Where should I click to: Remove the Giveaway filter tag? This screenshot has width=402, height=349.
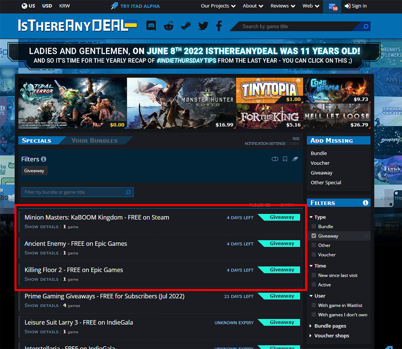coord(34,171)
